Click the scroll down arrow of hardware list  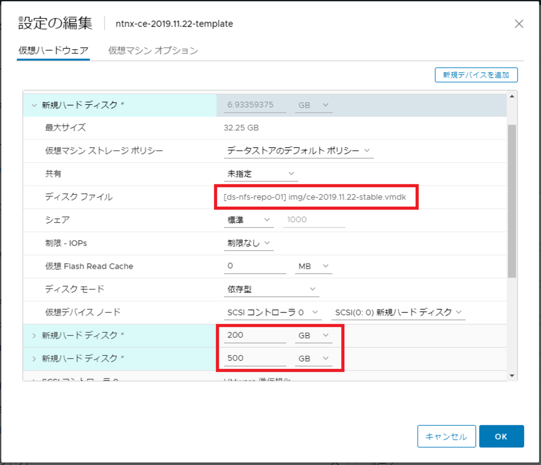coord(512,376)
